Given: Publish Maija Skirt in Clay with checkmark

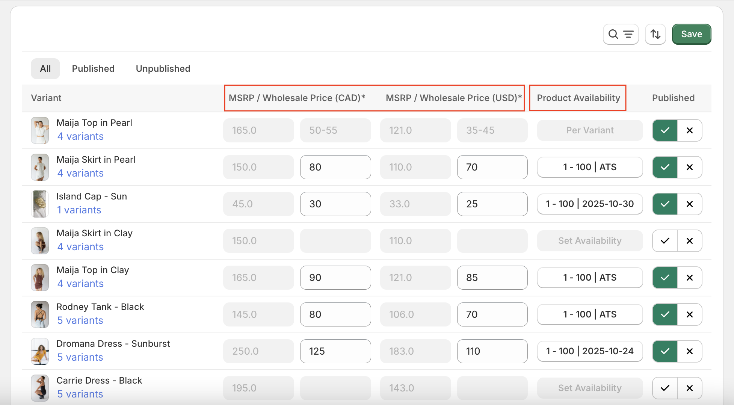Looking at the screenshot, I should (x=665, y=241).
